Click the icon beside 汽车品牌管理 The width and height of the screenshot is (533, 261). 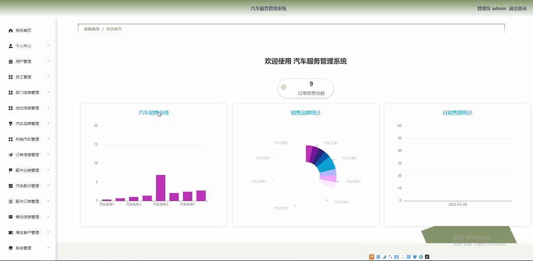(x=10, y=124)
